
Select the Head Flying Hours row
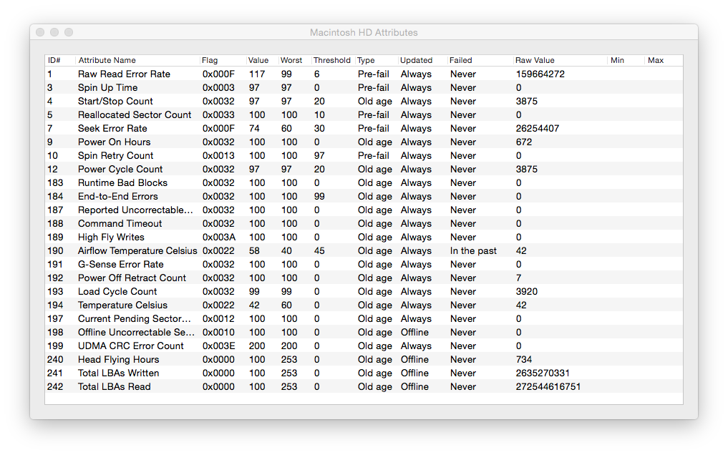(x=364, y=359)
